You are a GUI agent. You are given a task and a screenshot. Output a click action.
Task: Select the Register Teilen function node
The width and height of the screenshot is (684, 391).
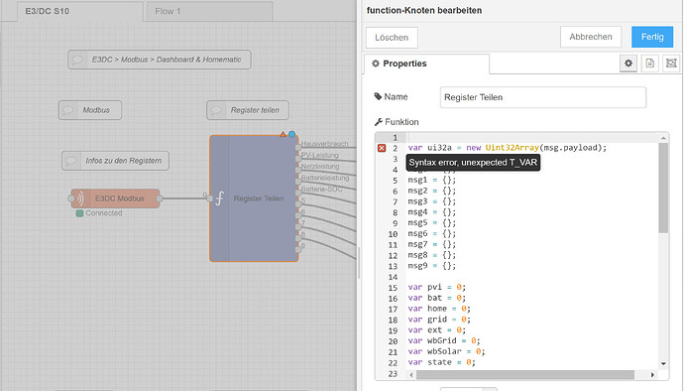[254, 198]
